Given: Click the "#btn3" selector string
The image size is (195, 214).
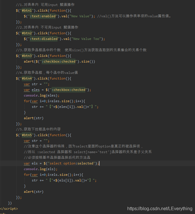Looking at the screenshot, I should 27,56.
